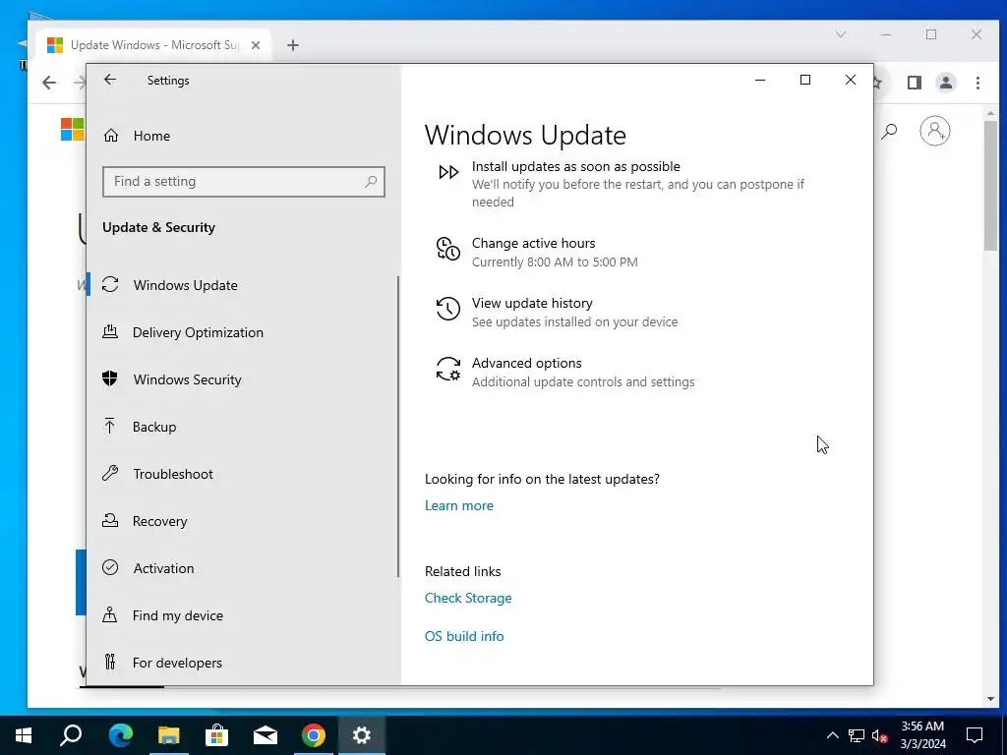Close the Update Windows Chrome tab
This screenshot has width=1007, height=755.
256,45
